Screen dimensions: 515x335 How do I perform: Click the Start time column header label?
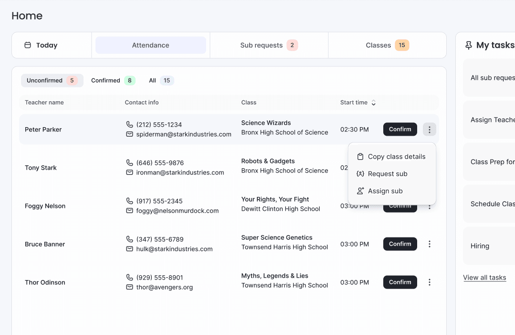[354, 103]
